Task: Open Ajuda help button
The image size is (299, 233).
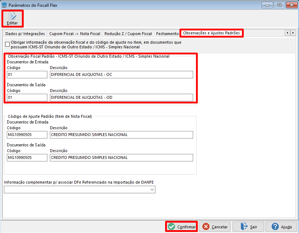Action: 281,227
